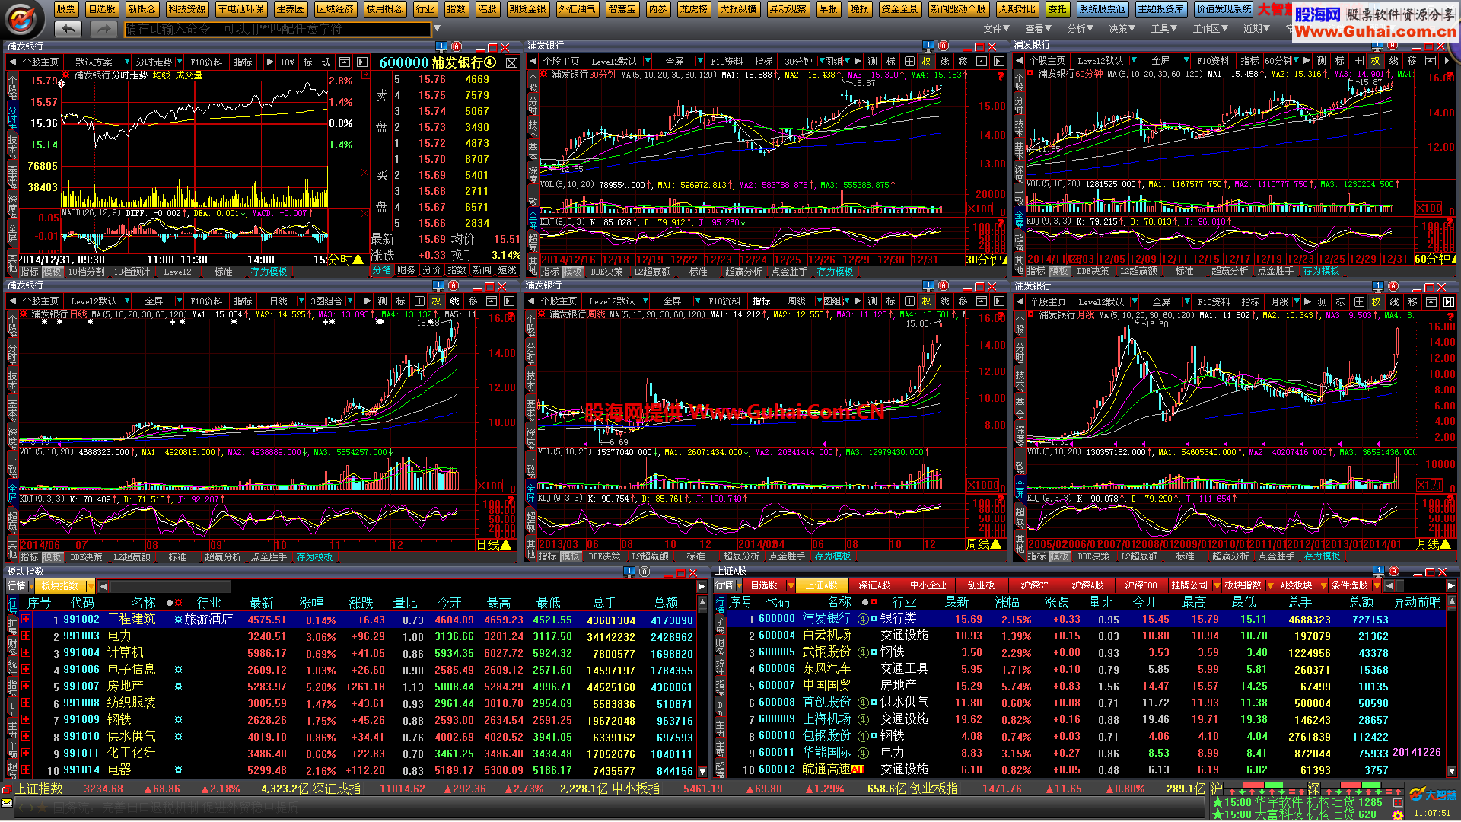Click the collapse-panel icon in intraday toolbar
Viewport: 1461px width, 822px height.
[345, 62]
